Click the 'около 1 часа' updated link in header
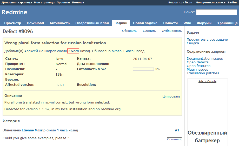The width and height of the screenshot is (239, 146). (123, 51)
